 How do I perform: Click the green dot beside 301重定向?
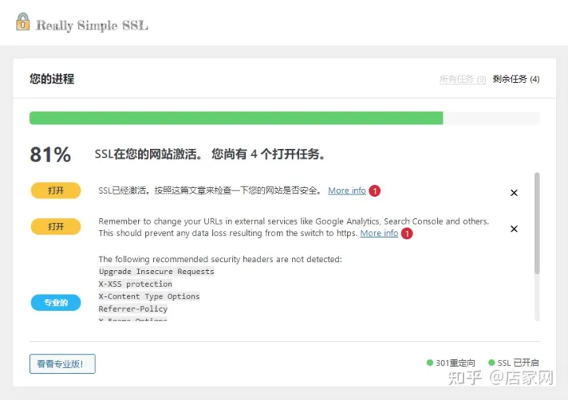pyautogui.click(x=430, y=362)
